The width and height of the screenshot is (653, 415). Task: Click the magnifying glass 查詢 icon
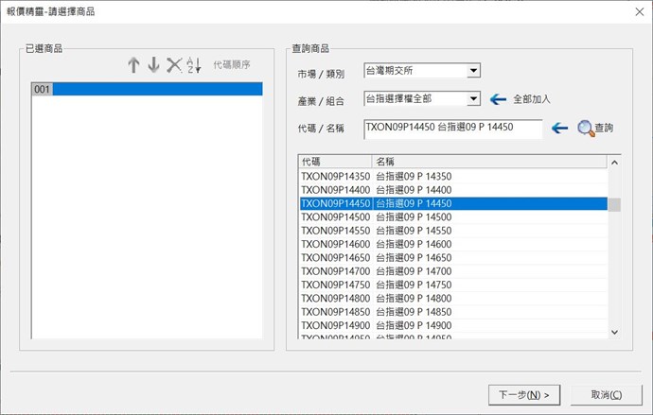pos(586,128)
